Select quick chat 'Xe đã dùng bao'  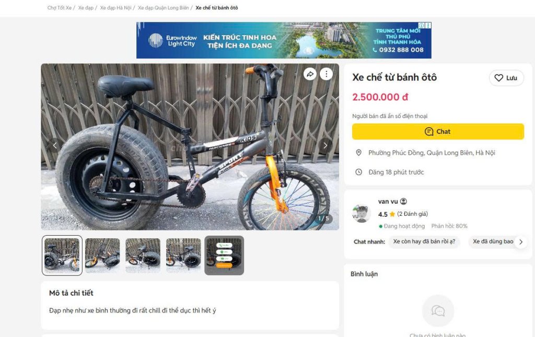tap(493, 241)
